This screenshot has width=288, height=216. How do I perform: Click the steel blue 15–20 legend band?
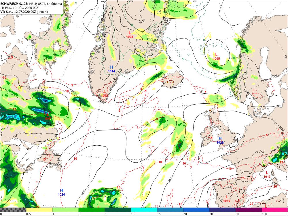[170, 210]
